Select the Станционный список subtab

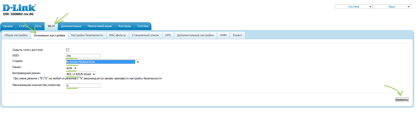click(x=145, y=35)
